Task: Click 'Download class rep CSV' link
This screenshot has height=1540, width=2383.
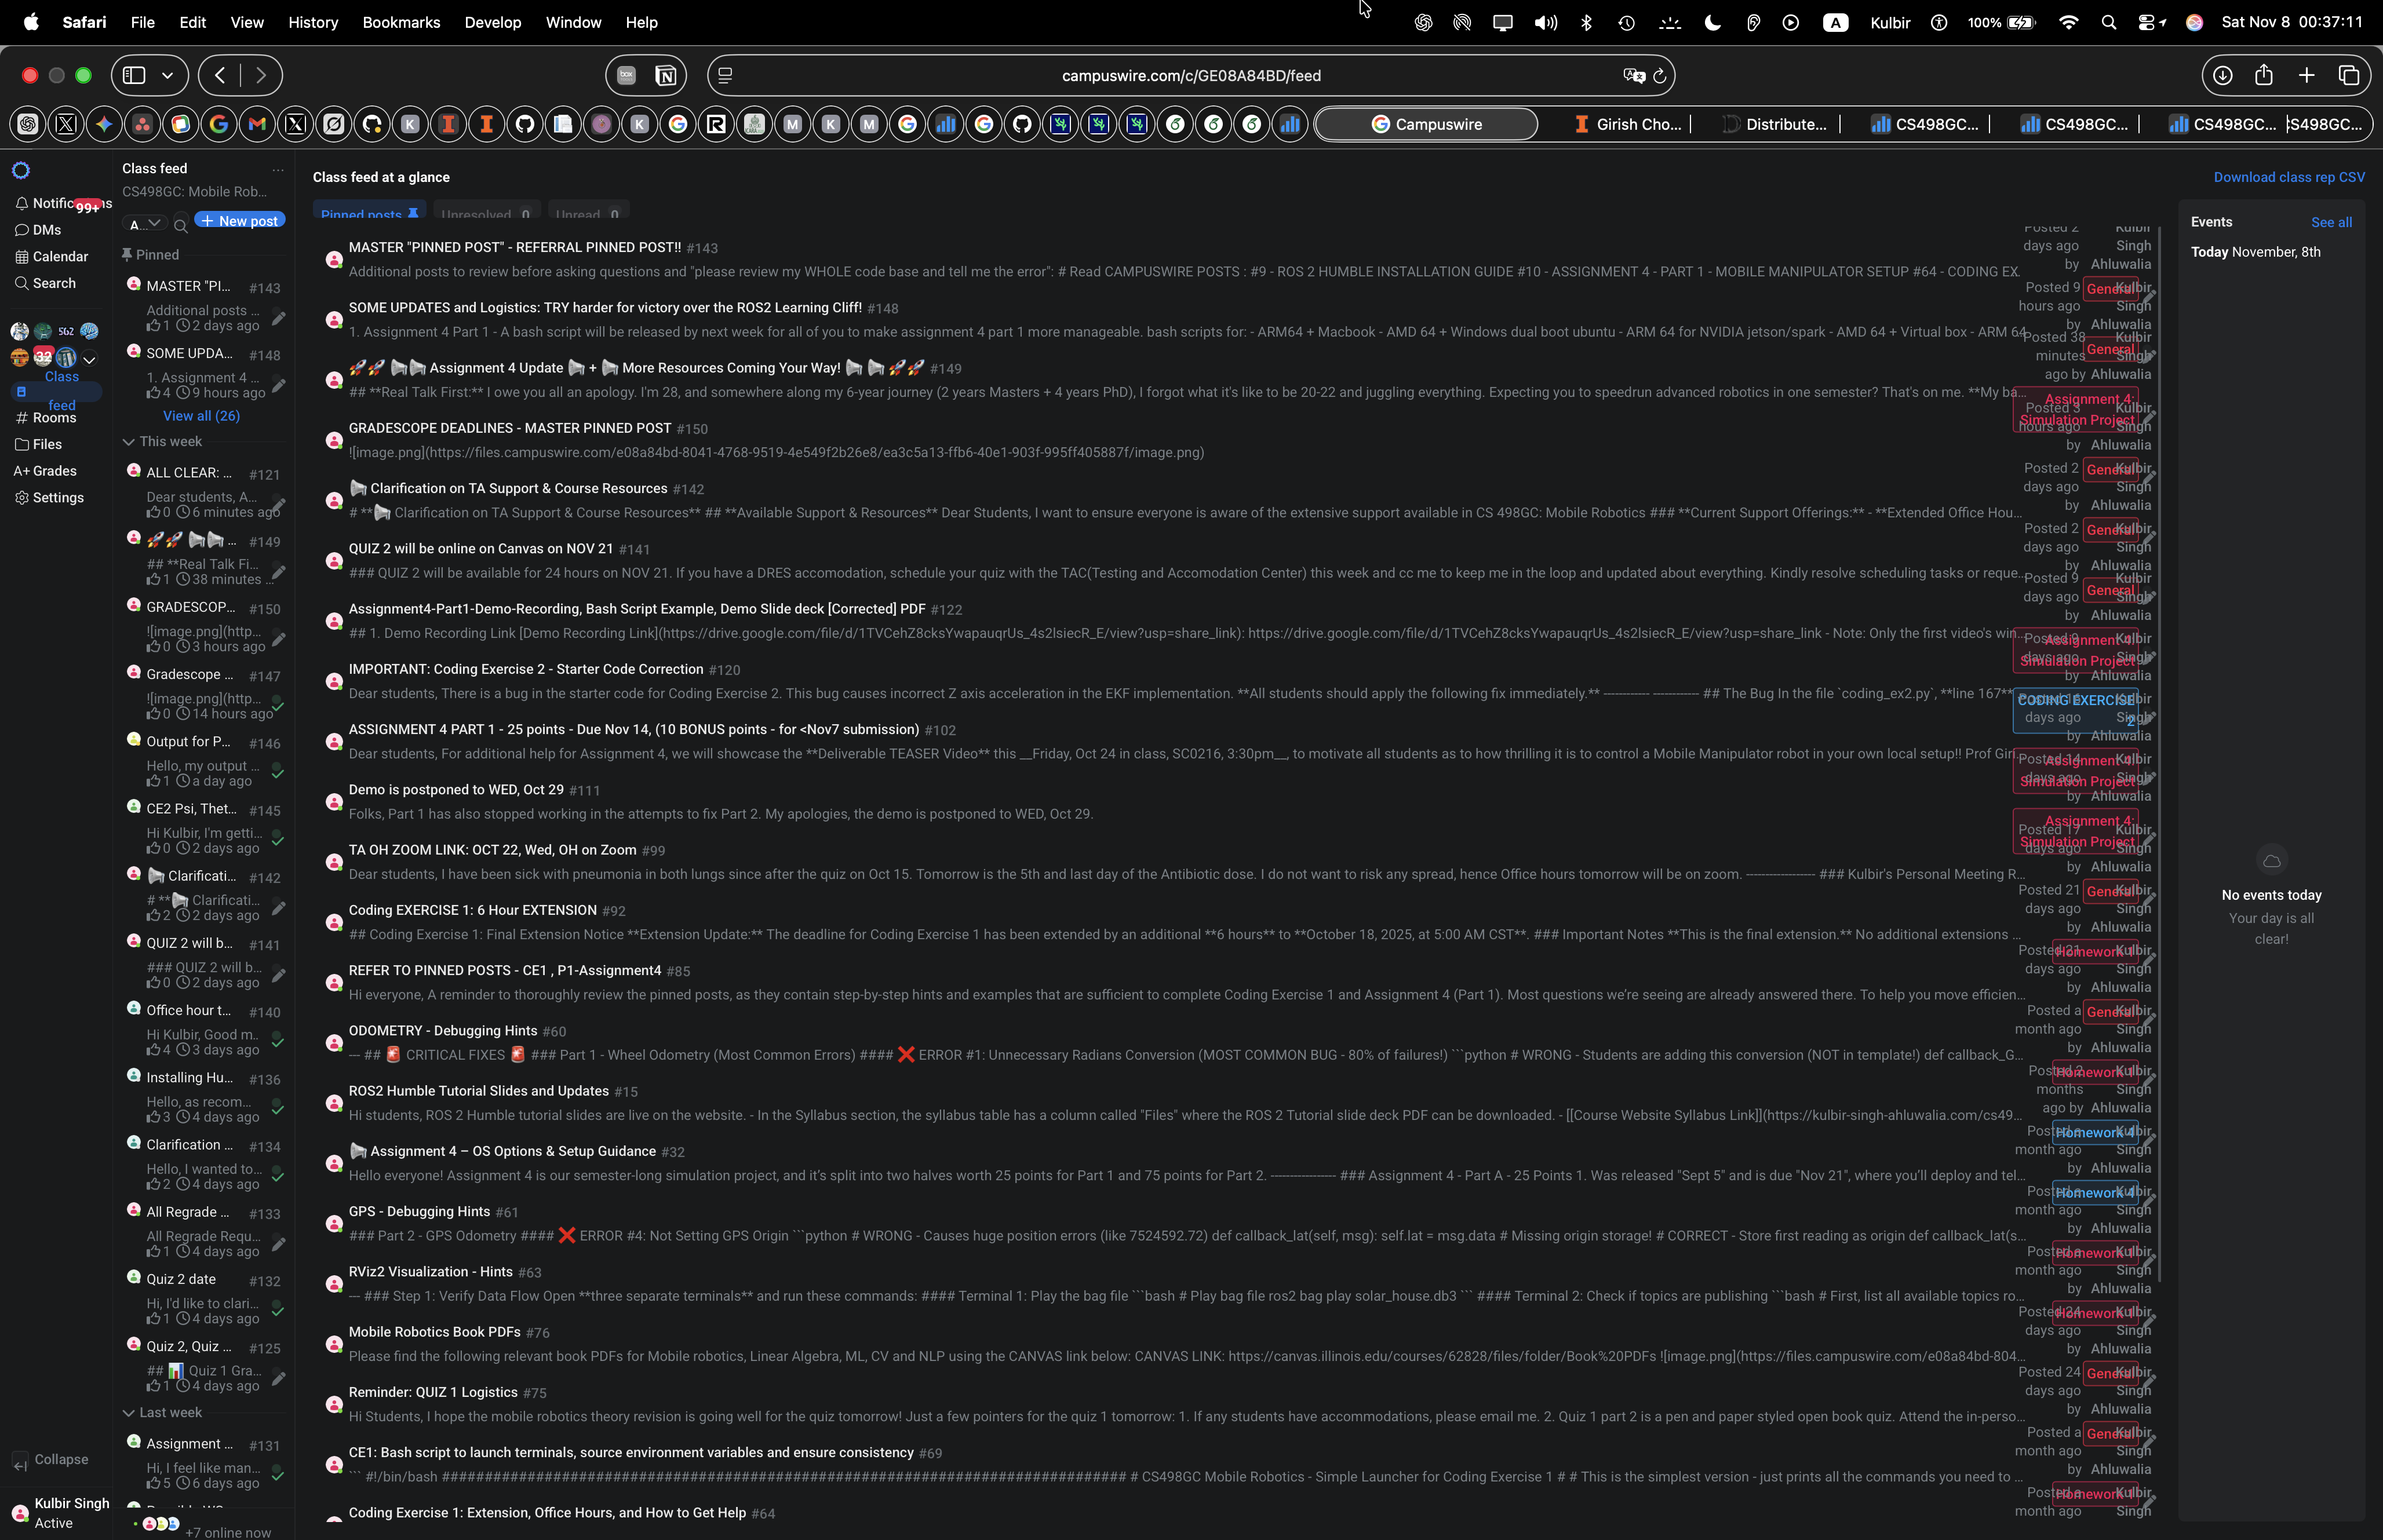Action: click(x=2288, y=177)
